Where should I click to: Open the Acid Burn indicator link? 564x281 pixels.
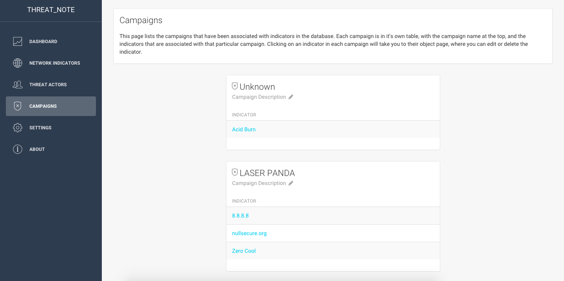tap(244, 130)
